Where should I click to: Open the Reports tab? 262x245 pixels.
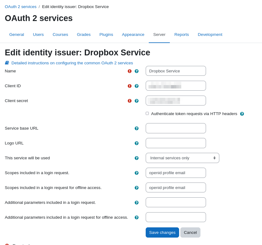click(x=182, y=35)
